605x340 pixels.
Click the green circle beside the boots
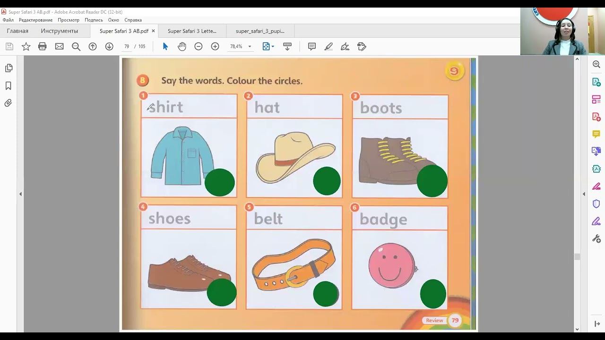tap(432, 181)
